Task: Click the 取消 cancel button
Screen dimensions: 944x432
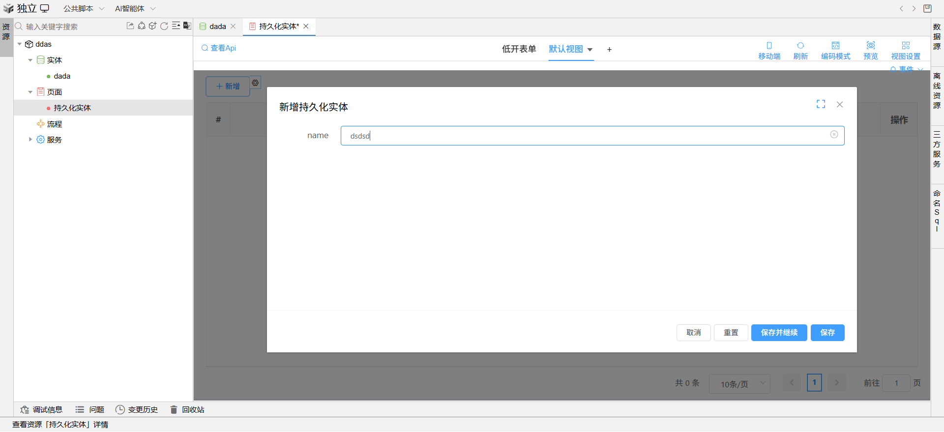Action: click(x=693, y=333)
